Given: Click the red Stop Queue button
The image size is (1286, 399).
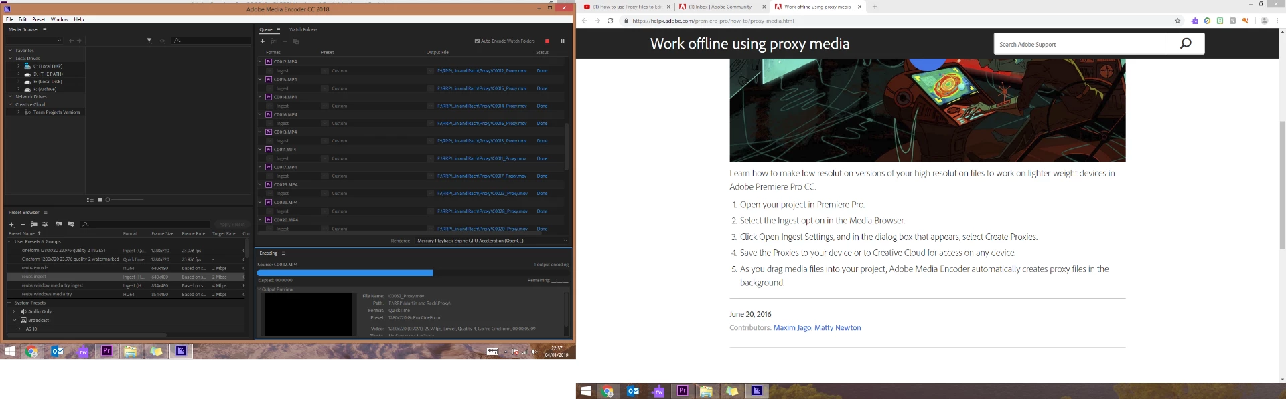Looking at the screenshot, I should pyautogui.click(x=547, y=41).
